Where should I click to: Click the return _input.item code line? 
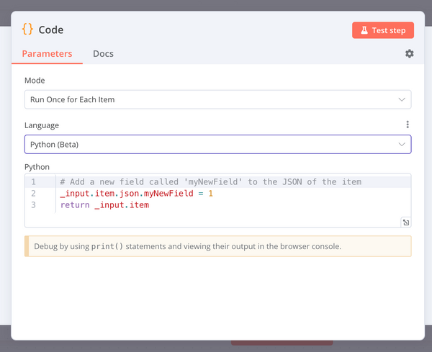click(104, 205)
